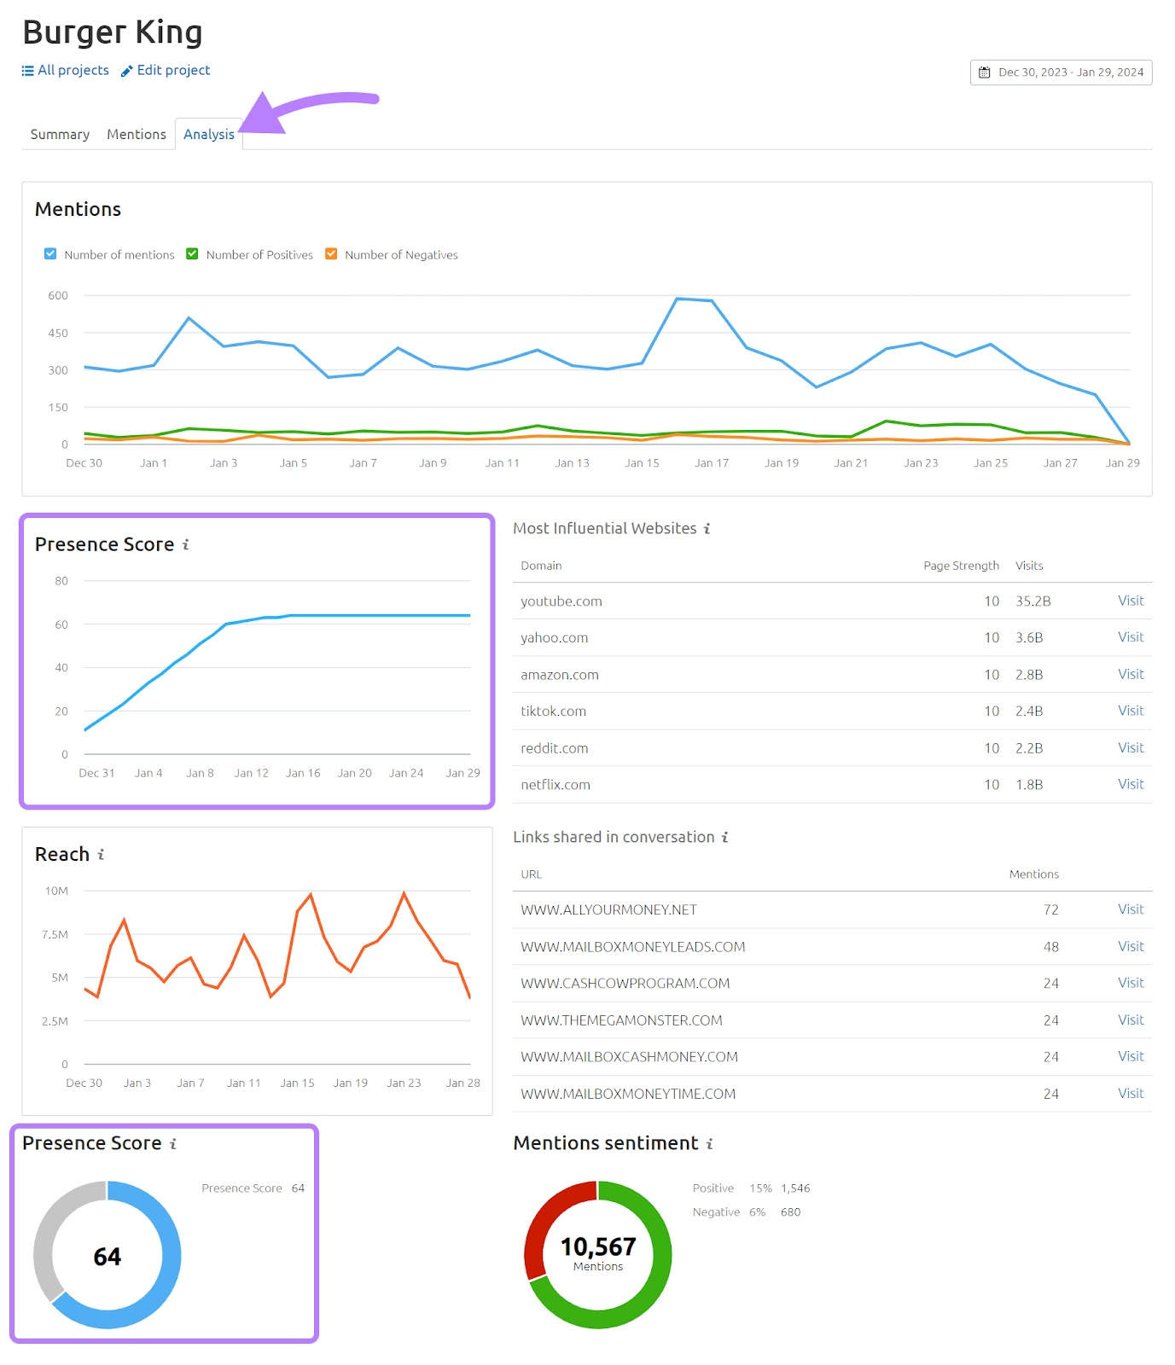Click the Page Strength column header
This screenshot has width=1175, height=1365.
pyautogui.click(x=961, y=566)
